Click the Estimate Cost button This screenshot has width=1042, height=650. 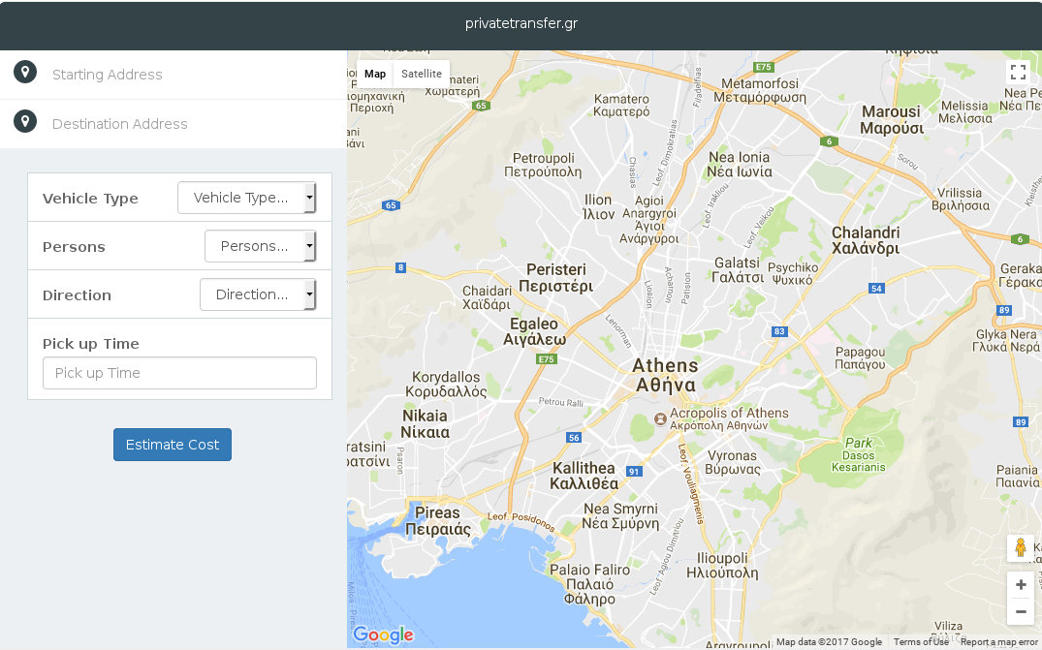click(x=173, y=445)
